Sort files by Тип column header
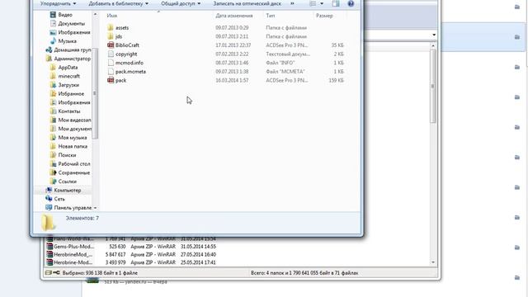 pos(271,16)
